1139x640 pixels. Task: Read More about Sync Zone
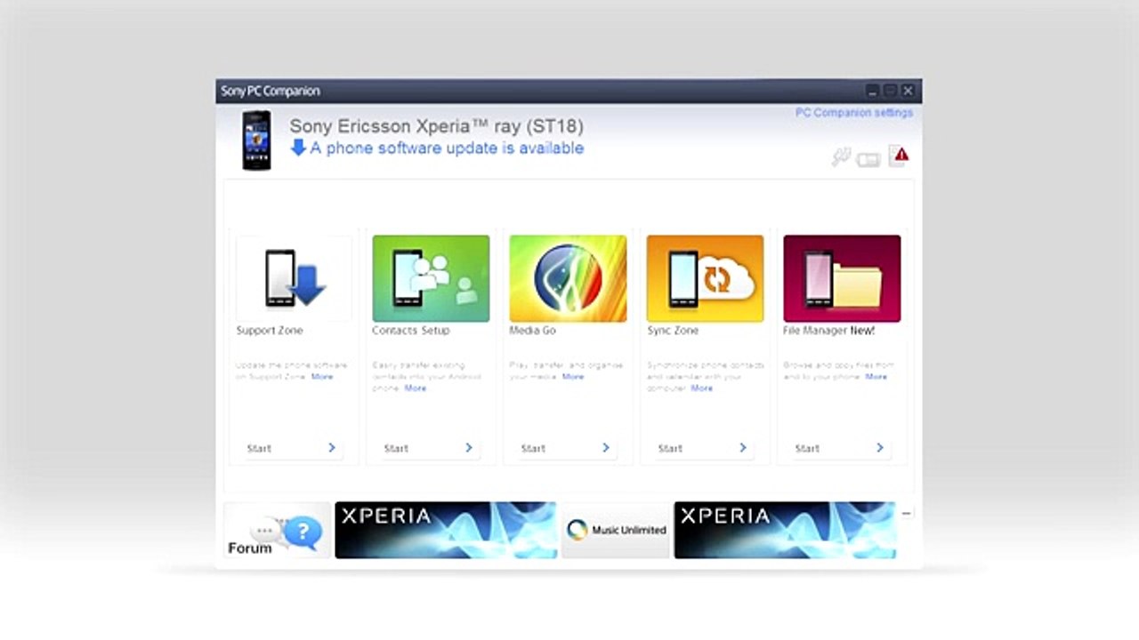tap(702, 388)
